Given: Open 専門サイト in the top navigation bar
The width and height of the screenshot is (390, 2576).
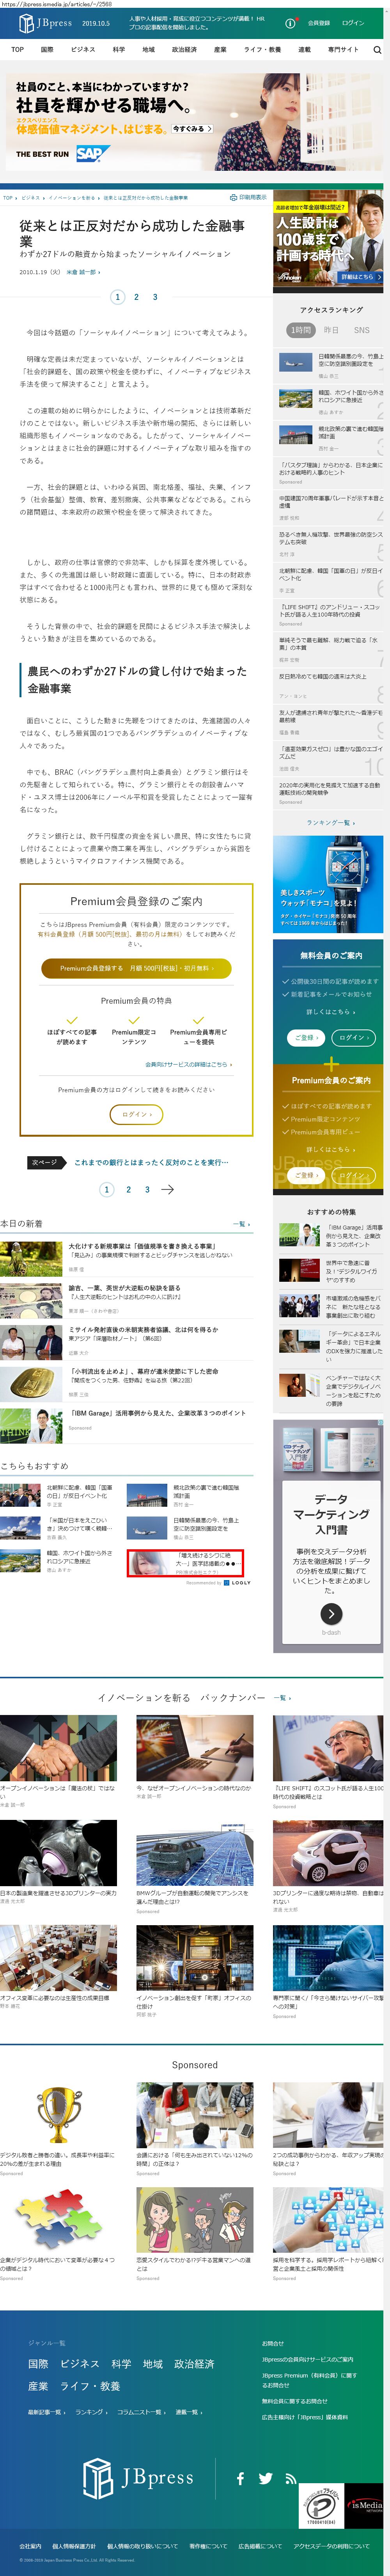Looking at the screenshot, I should click(x=343, y=49).
